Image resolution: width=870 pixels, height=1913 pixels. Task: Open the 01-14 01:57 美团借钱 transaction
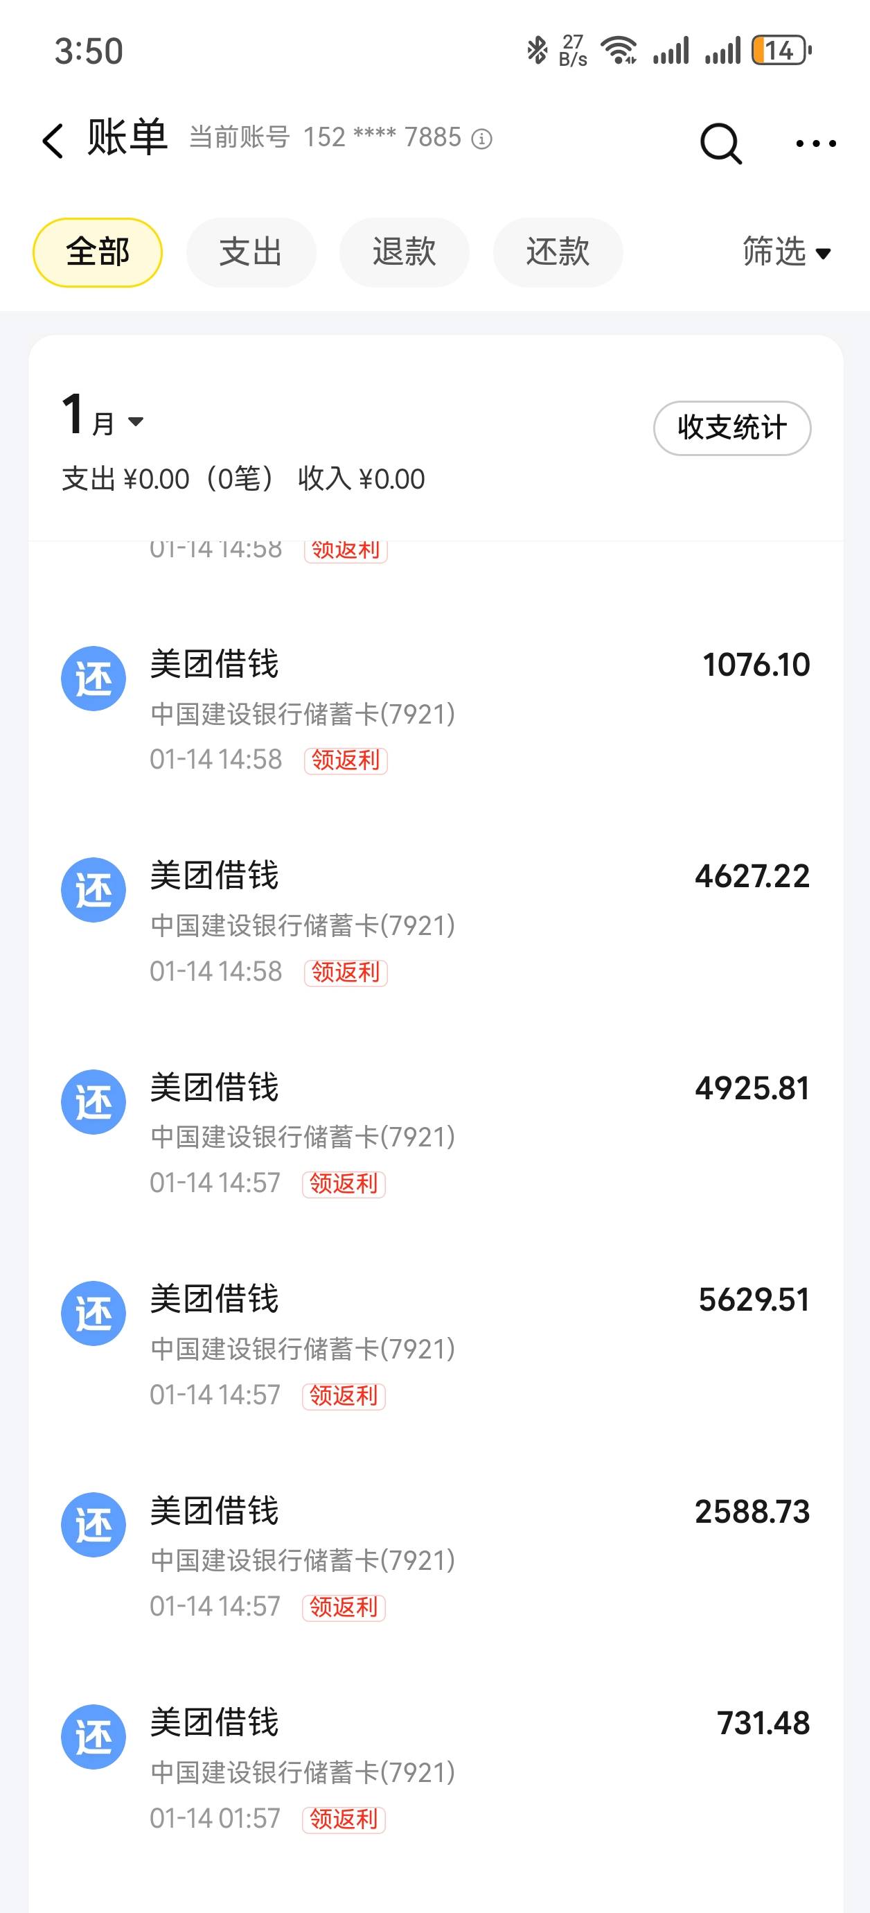click(445, 1767)
